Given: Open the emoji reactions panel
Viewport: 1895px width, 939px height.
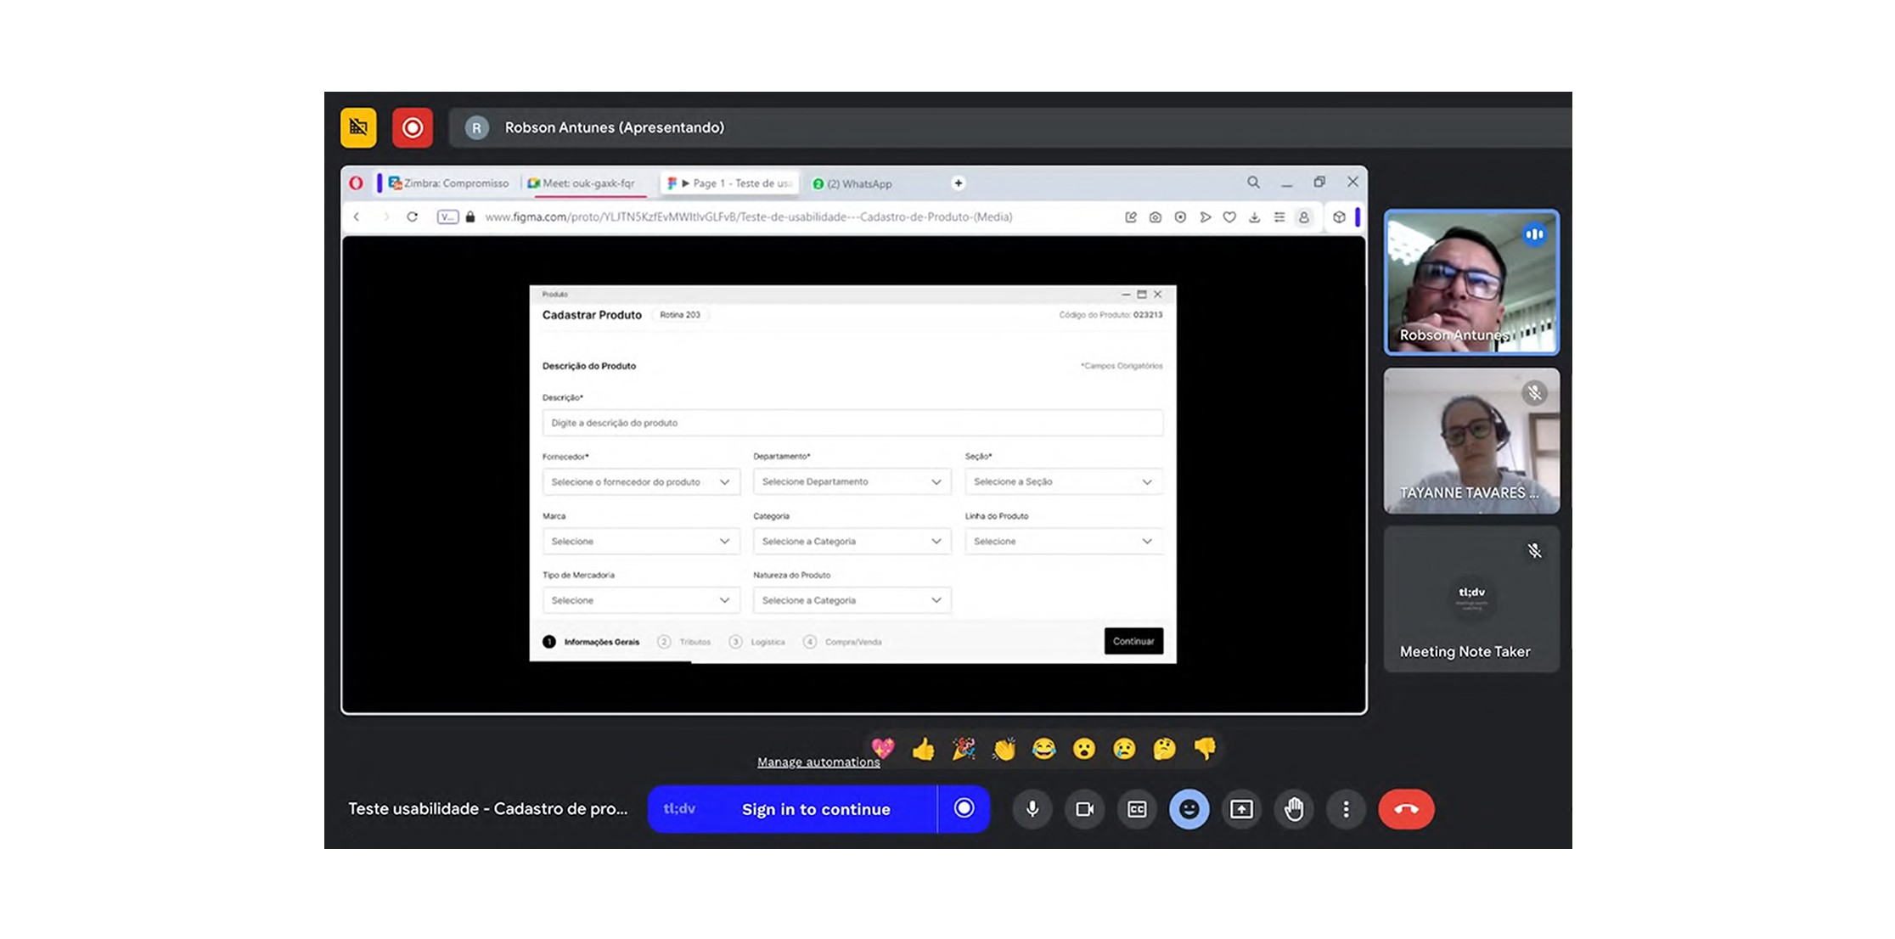Looking at the screenshot, I should (x=1189, y=809).
